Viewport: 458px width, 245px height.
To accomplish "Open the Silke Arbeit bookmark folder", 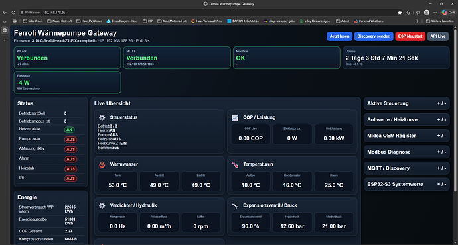I will tap(33, 21).
